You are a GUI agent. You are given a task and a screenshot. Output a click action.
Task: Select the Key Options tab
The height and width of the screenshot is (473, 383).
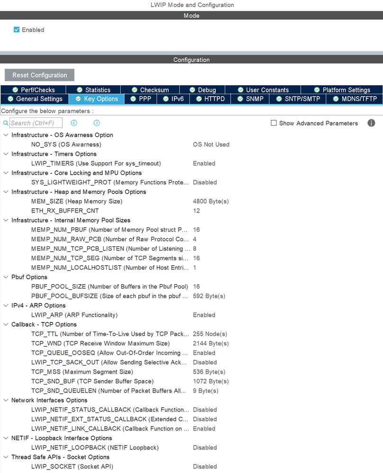(97, 99)
